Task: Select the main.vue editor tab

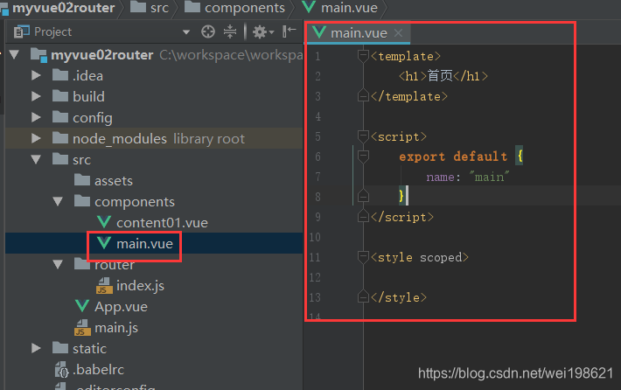Action: click(x=358, y=33)
